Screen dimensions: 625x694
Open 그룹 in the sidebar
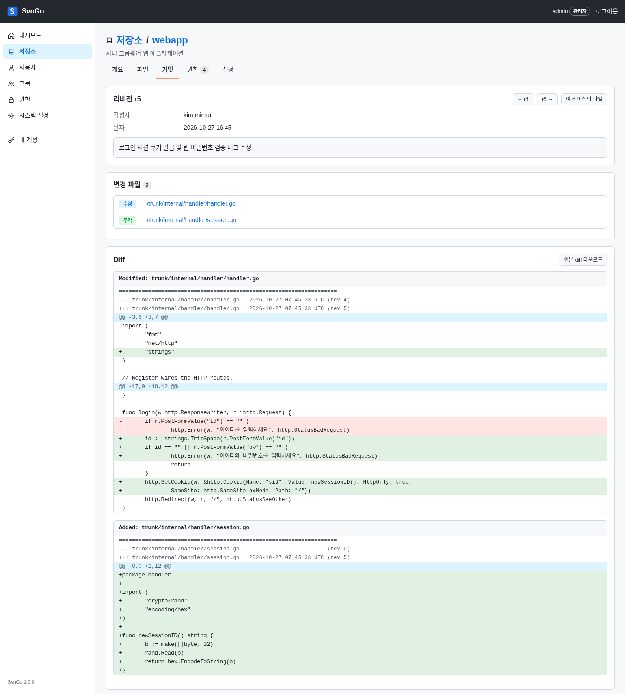pos(48,84)
